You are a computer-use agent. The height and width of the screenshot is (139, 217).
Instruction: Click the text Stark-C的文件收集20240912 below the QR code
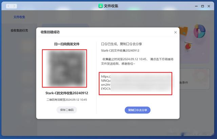click(x=67, y=93)
